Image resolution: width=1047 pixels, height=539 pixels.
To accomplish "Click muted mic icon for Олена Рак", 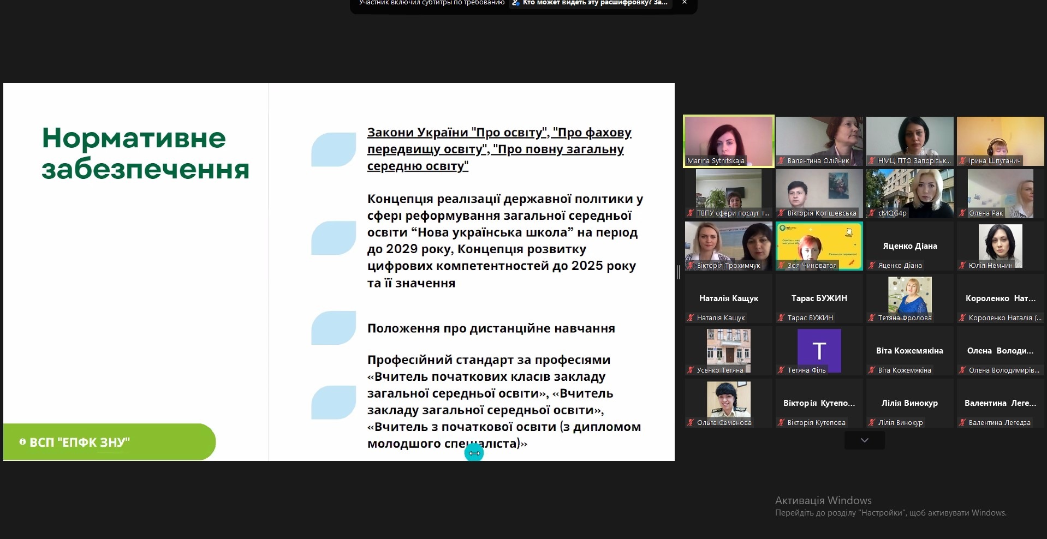I will (962, 213).
